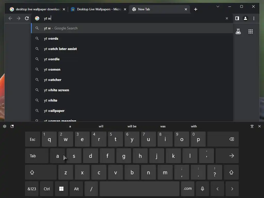Insert text prediction 'a'
The width and height of the screenshot is (264, 198).
pos(70,126)
